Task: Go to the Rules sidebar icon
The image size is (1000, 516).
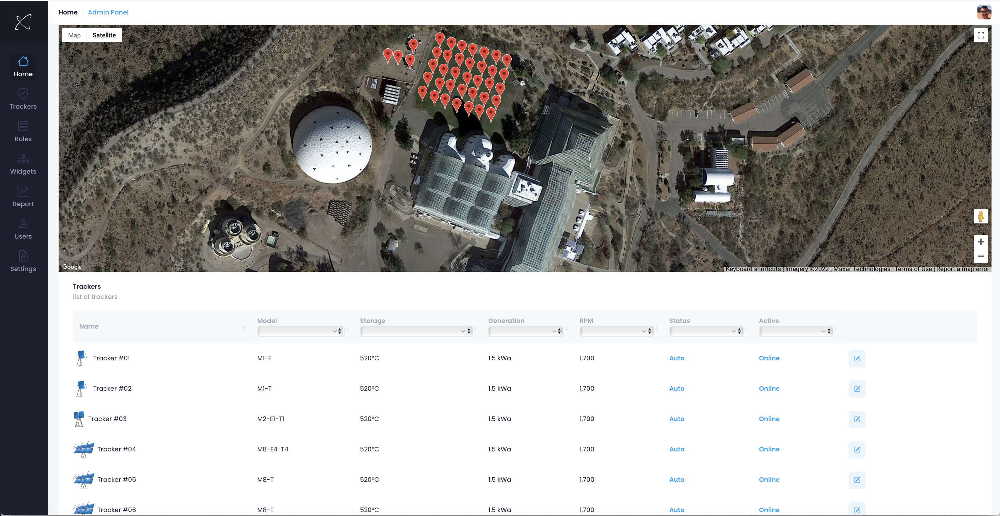Action: (x=23, y=126)
